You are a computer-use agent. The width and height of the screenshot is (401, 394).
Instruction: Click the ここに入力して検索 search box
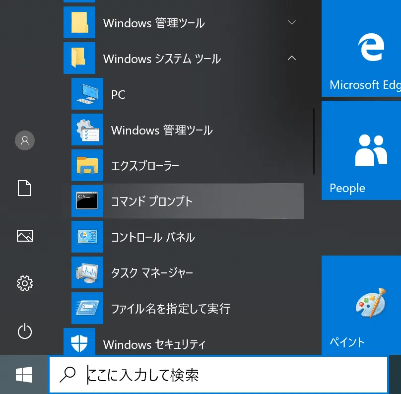(218, 375)
